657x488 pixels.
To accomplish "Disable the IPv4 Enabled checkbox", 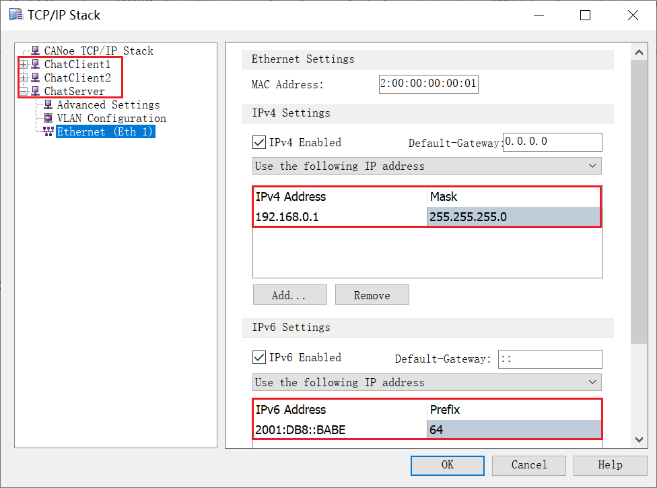I will click(x=259, y=142).
